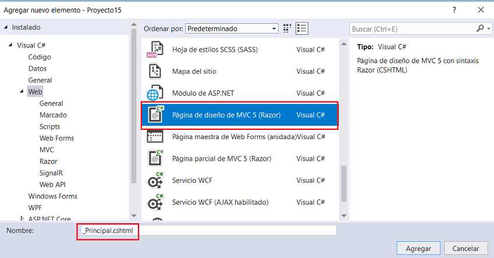Image resolution: width=494 pixels, height=258 pixels.
Task: Click template list scroll up arrow
Action: pos(344,44)
